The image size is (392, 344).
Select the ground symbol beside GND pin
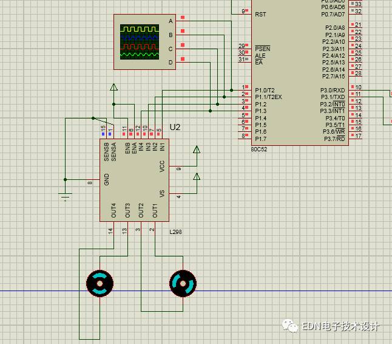(x=66, y=195)
